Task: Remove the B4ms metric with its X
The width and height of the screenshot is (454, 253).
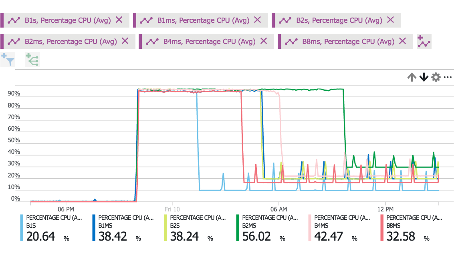Action: click(263, 41)
